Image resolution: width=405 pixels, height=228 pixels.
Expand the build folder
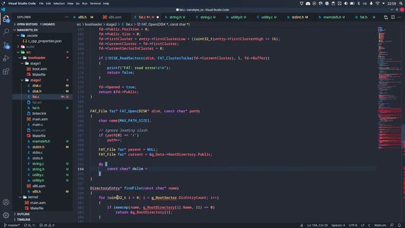point(42,46)
